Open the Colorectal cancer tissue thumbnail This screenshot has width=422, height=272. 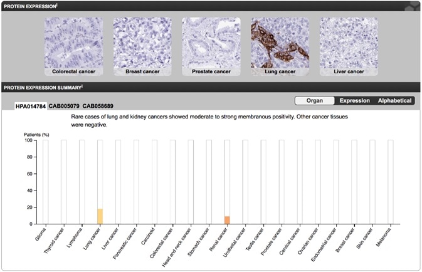pos(73,43)
